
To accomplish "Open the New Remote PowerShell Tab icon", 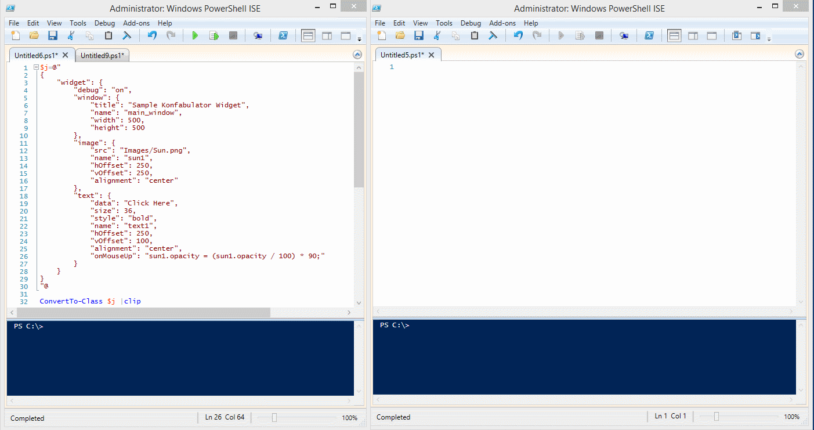I will point(258,35).
